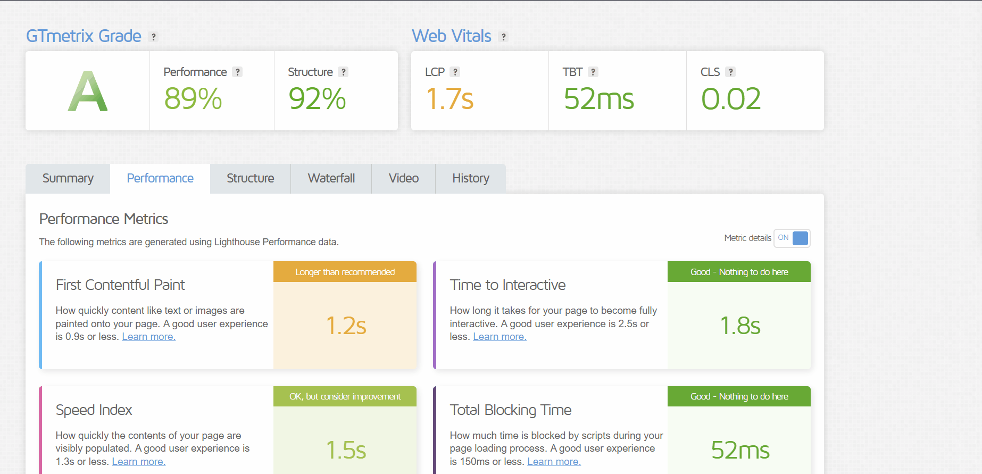The width and height of the screenshot is (982, 474).
Task: Select the Performance tab
Action: [160, 179]
